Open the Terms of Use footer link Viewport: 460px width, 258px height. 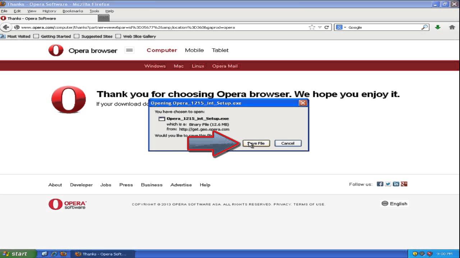tap(309, 204)
